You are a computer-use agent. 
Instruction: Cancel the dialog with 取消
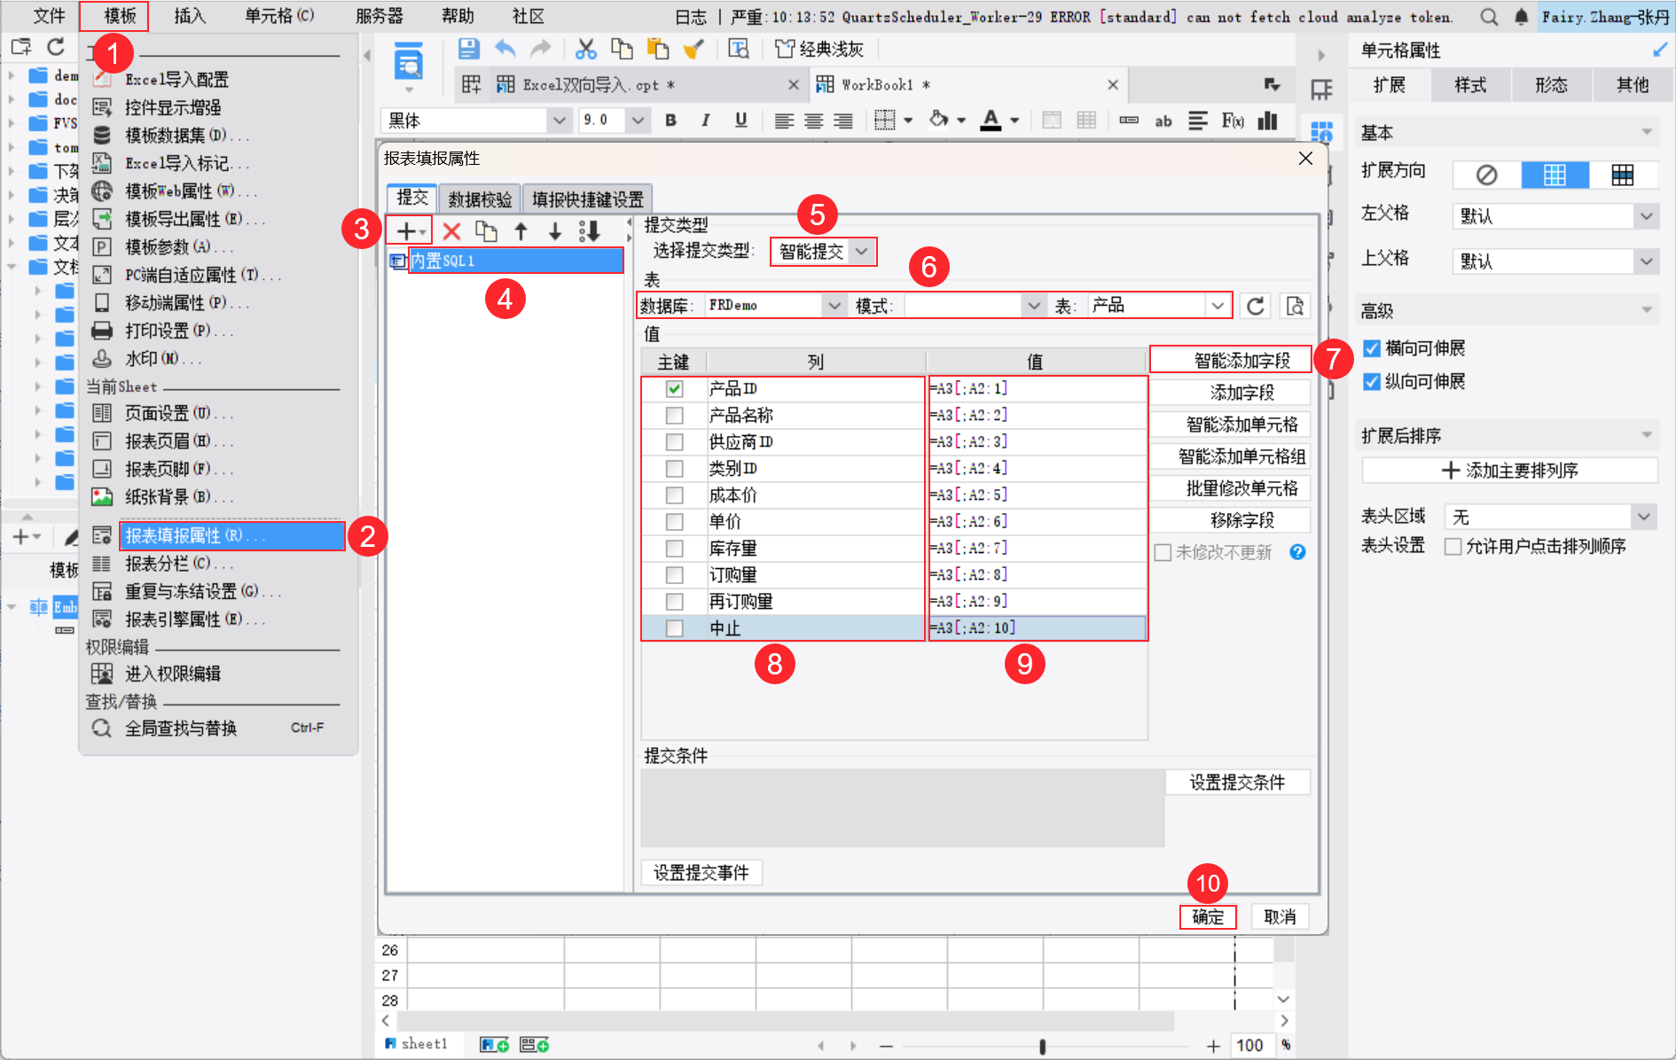(1280, 917)
